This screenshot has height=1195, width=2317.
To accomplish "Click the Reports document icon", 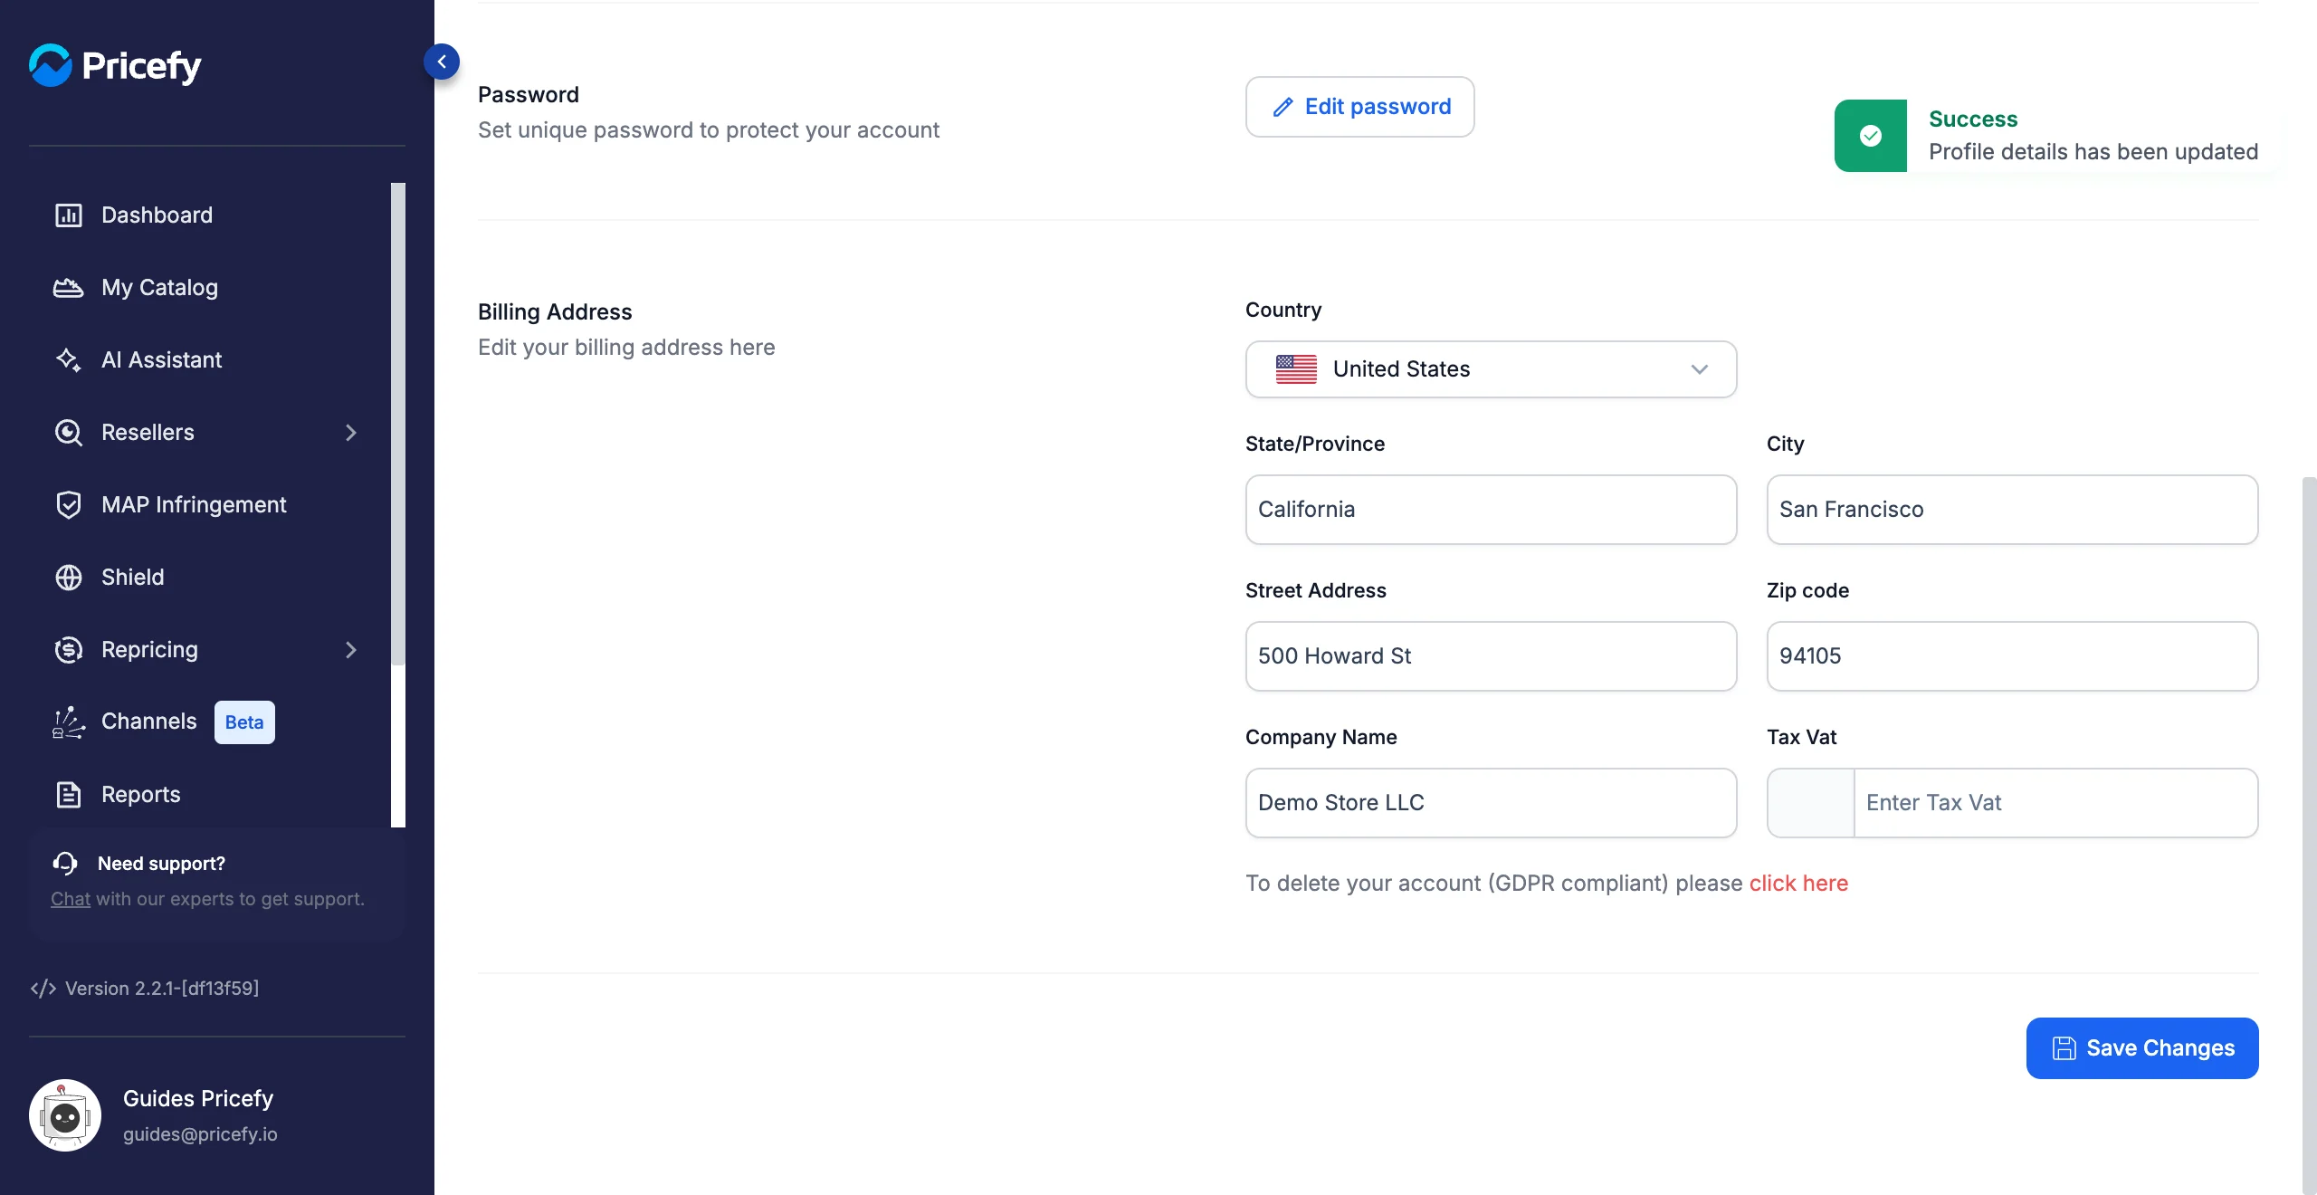I will point(69,795).
